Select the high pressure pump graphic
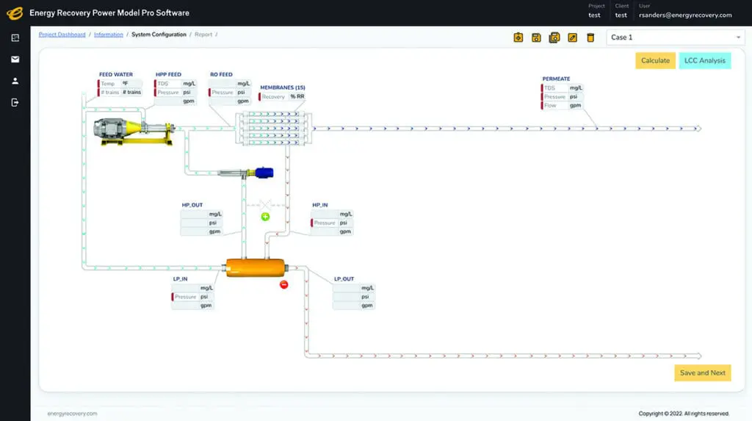This screenshot has width=752, height=421. 134,131
